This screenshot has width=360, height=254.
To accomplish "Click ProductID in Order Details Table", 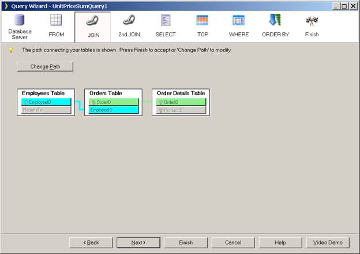I will [x=181, y=110].
